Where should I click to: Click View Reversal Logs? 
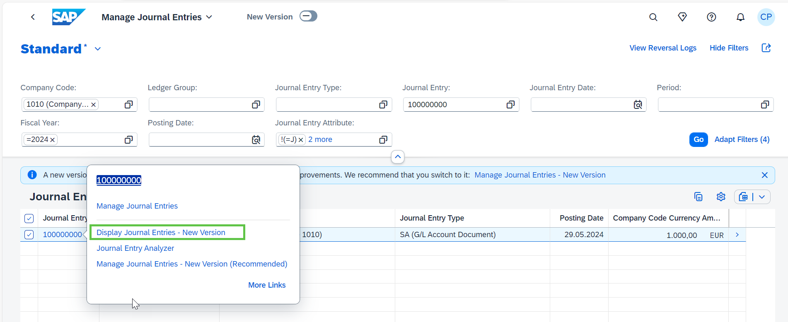tap(663, 48)
